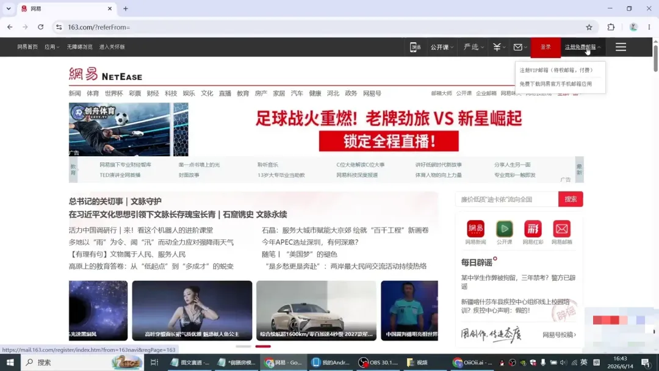Image resolution: width=659 pixels, height=371 pixels.
Task: Click the browser reload button
Action: (x=41, y=27)
